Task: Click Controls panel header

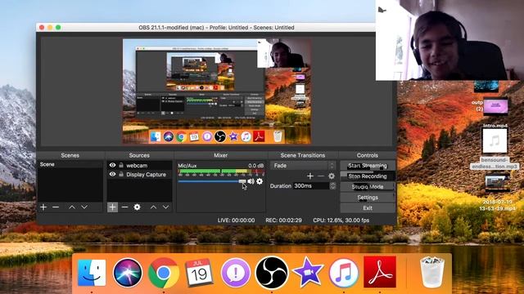Action: [x=368, y=155]
